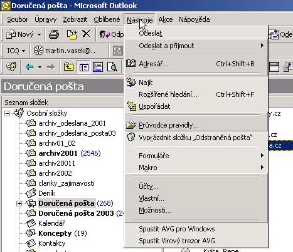Click the Uspořádat organize icon
293x252 pixels.
click(x=131, y=106)
